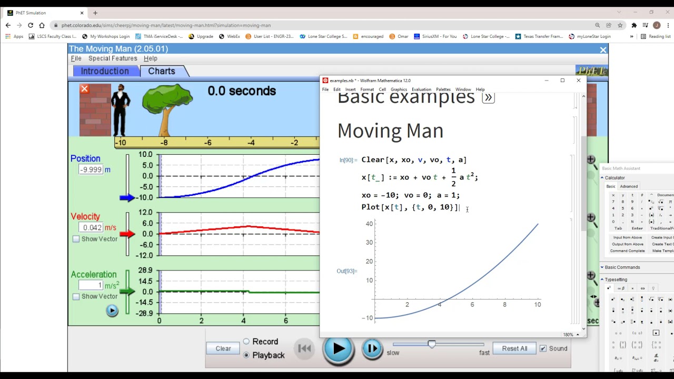Click the red Velocity slider arrow
The height and width of the screenshot is (379, 674).
[127, 234]
